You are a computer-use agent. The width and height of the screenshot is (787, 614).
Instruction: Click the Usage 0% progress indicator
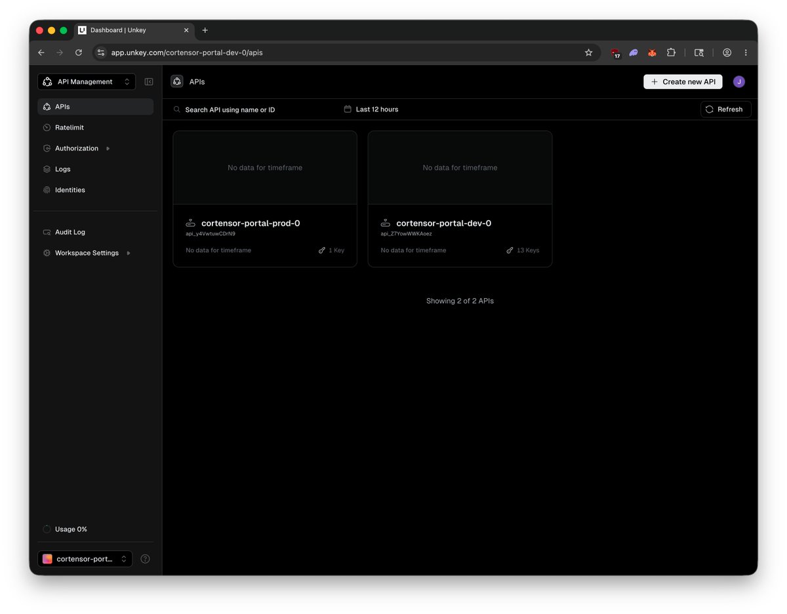tap(47, 529)
